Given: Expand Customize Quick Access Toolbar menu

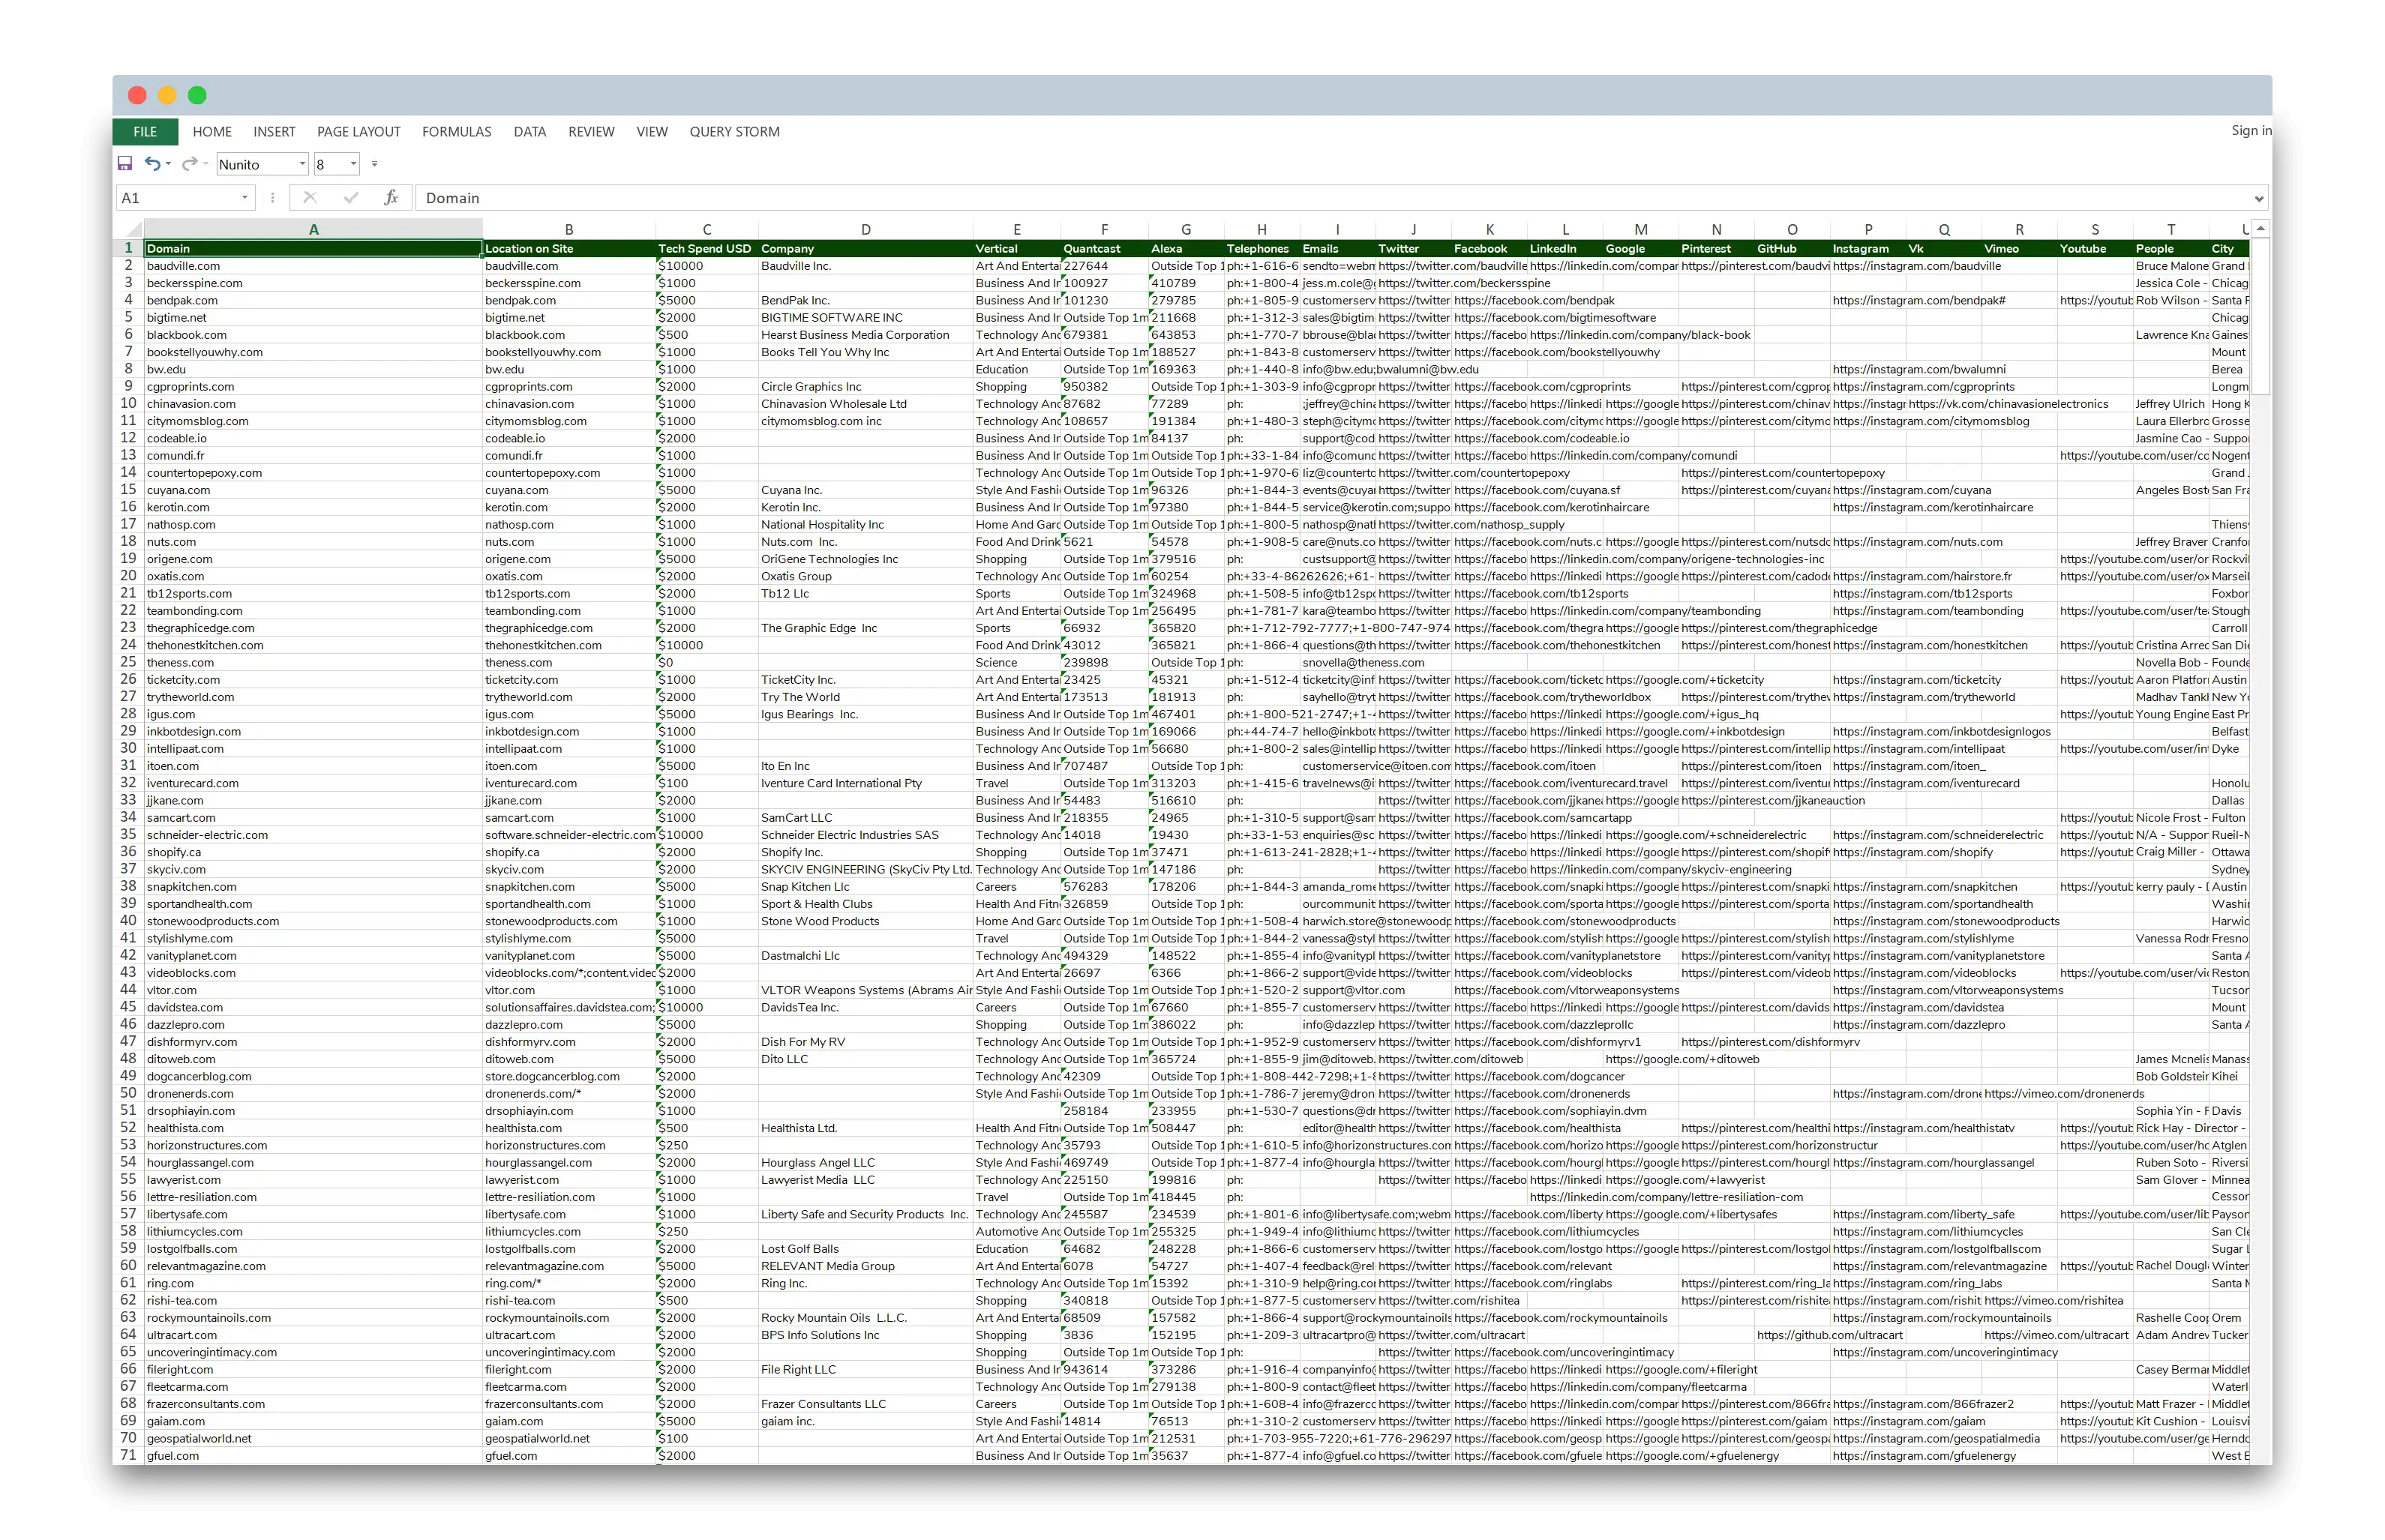Looking at the screenshot, I should [x=375, y=164].
